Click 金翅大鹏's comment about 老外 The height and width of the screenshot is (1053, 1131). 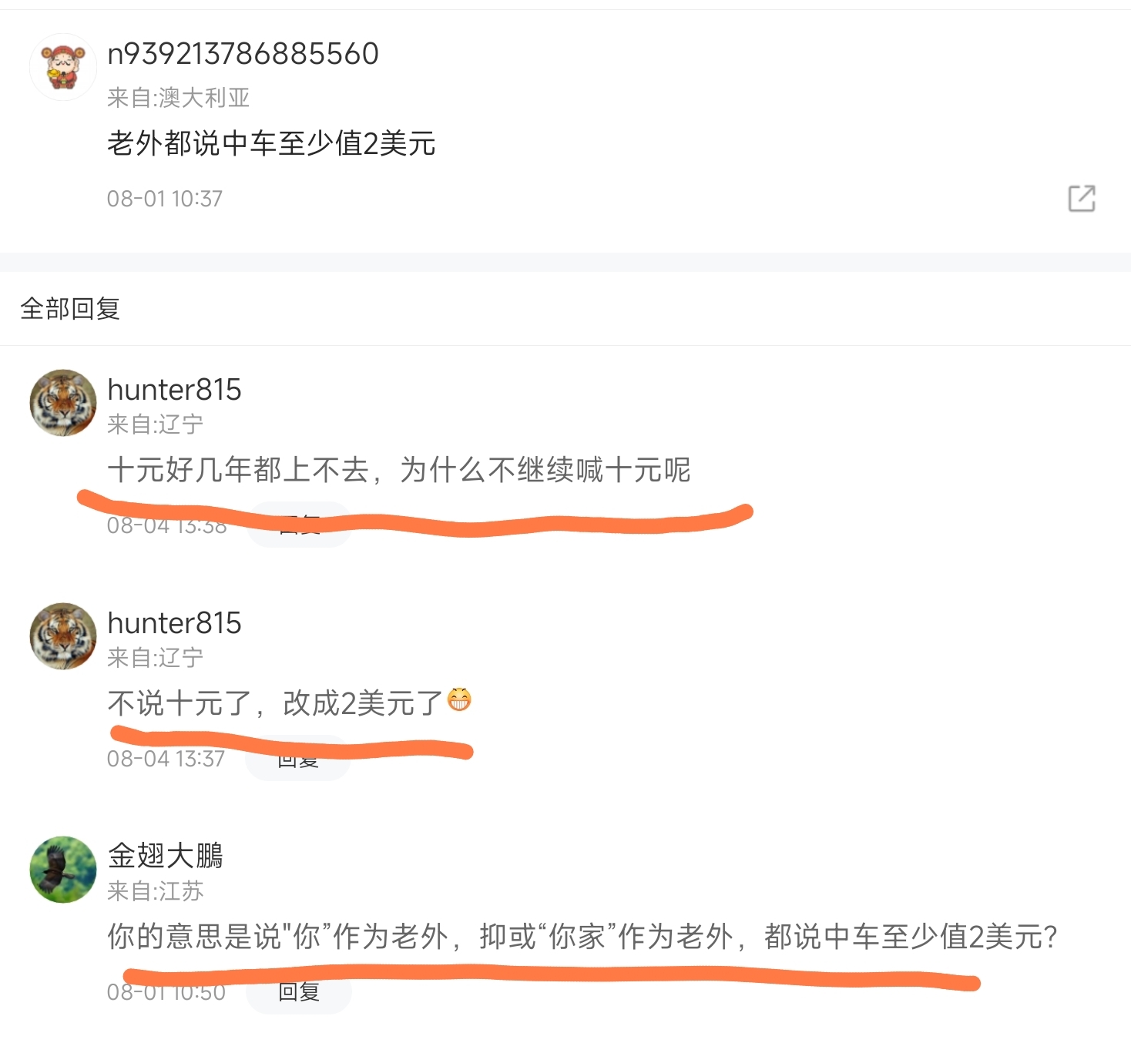[x=582, y=937]
